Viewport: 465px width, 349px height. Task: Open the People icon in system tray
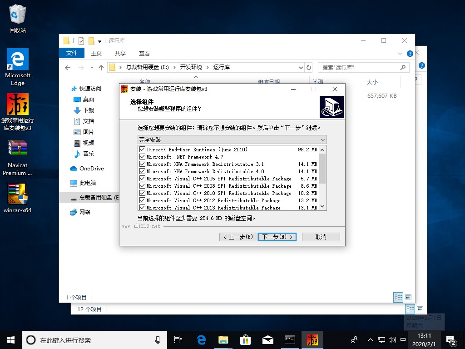(354, 340)
